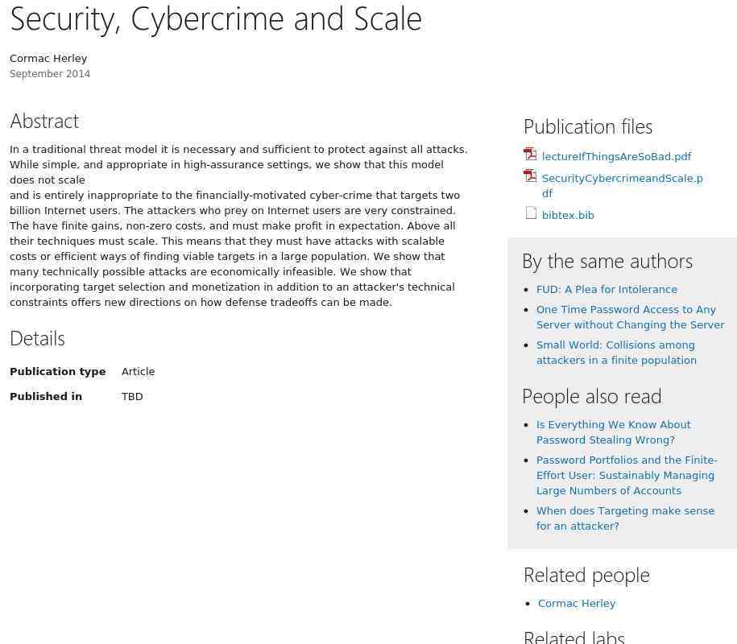Click the 'By the same authors' heading
This screenshot has height=644, width=737.
coord(607,262)
